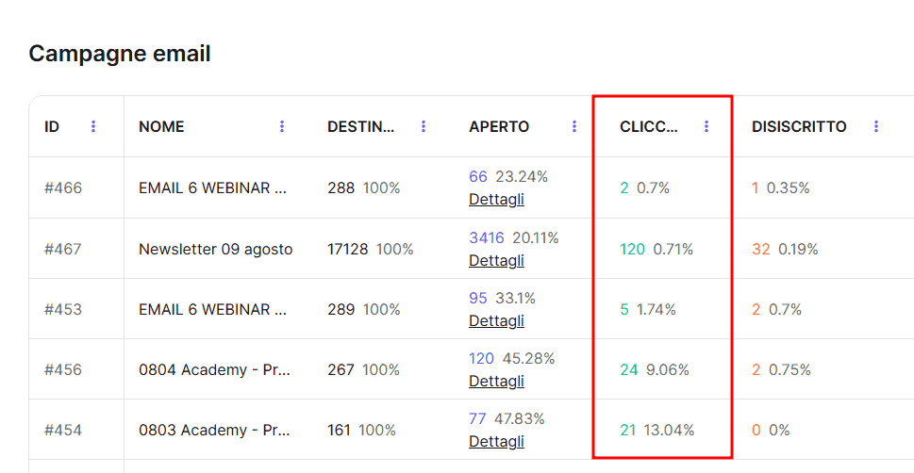Screen dimensions: 914x473
Task: Click recipients value 267
Action: [341, 370]
